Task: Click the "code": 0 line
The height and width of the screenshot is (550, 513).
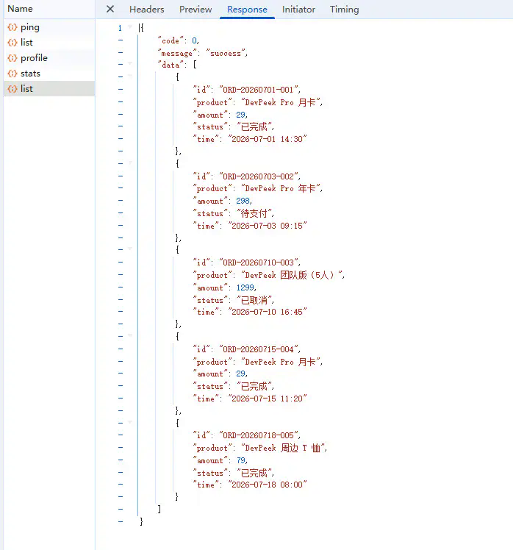Action: click(x=178, y=40)
